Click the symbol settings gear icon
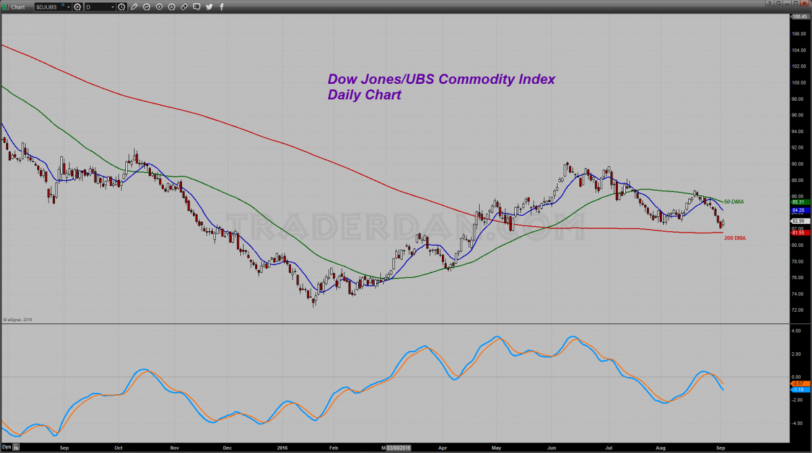 (x=77, y=7)
